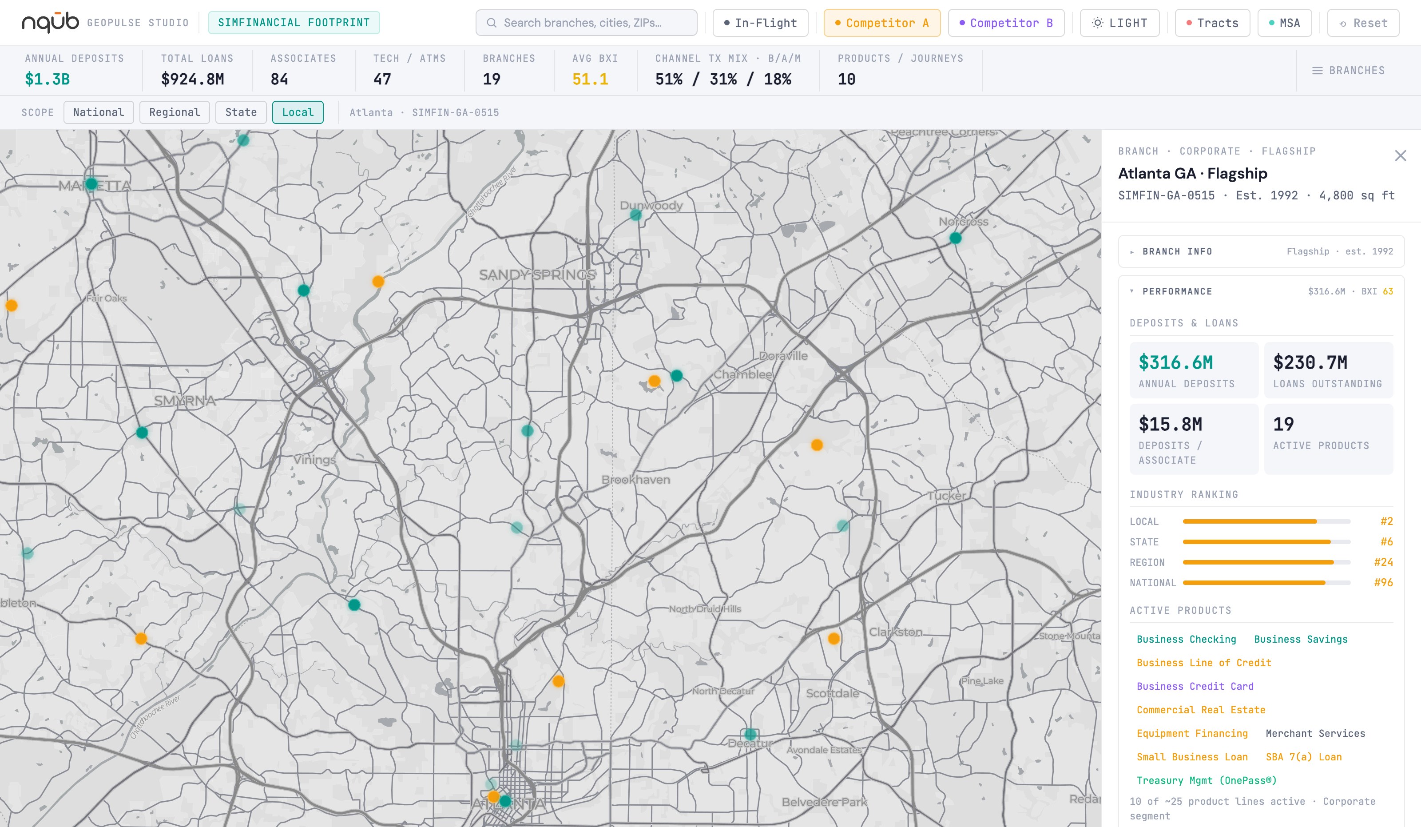Select the orange marker in downtown Atlanta
1421x827 pixels.
[x=493, y=797]
